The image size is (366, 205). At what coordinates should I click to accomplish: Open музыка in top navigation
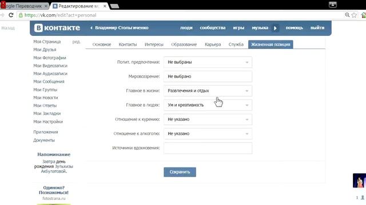260,28
